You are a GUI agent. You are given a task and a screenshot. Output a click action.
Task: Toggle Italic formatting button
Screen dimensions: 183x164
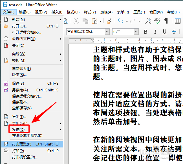coord(155,32)
